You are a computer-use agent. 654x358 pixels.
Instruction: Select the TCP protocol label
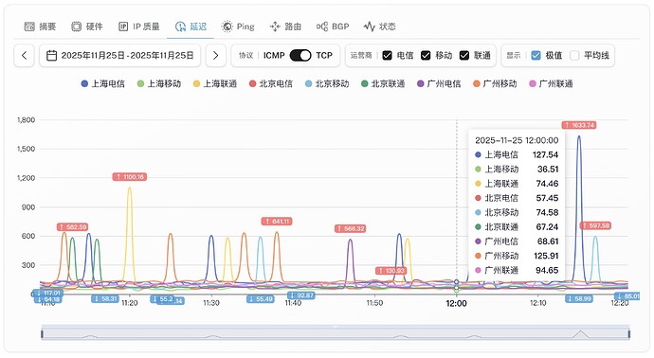324,56
